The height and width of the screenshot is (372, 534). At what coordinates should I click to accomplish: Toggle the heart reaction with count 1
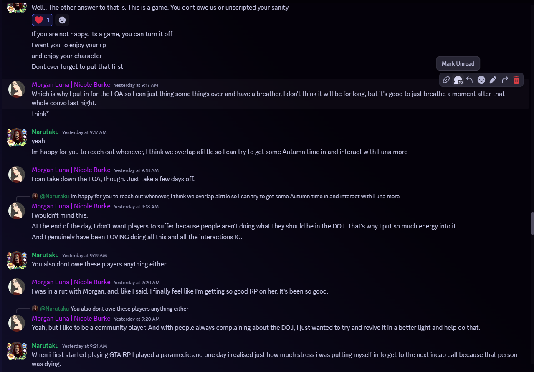tap(43, 20)
